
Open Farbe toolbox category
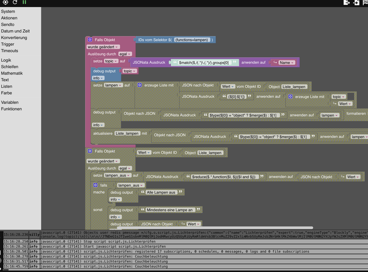point(6,93)
